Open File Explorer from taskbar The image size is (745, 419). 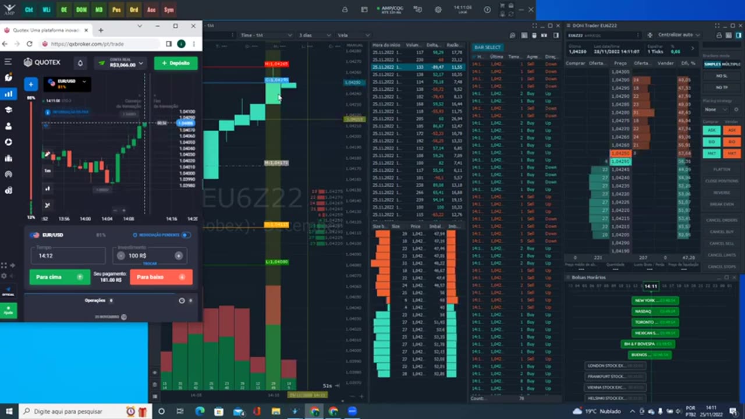click(276, 411)
